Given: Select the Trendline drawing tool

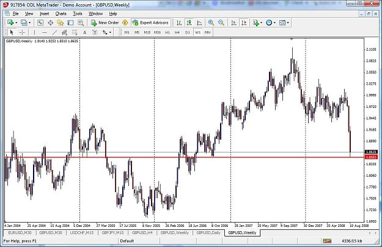Looking at the screenshot, I should coord(54,32).
